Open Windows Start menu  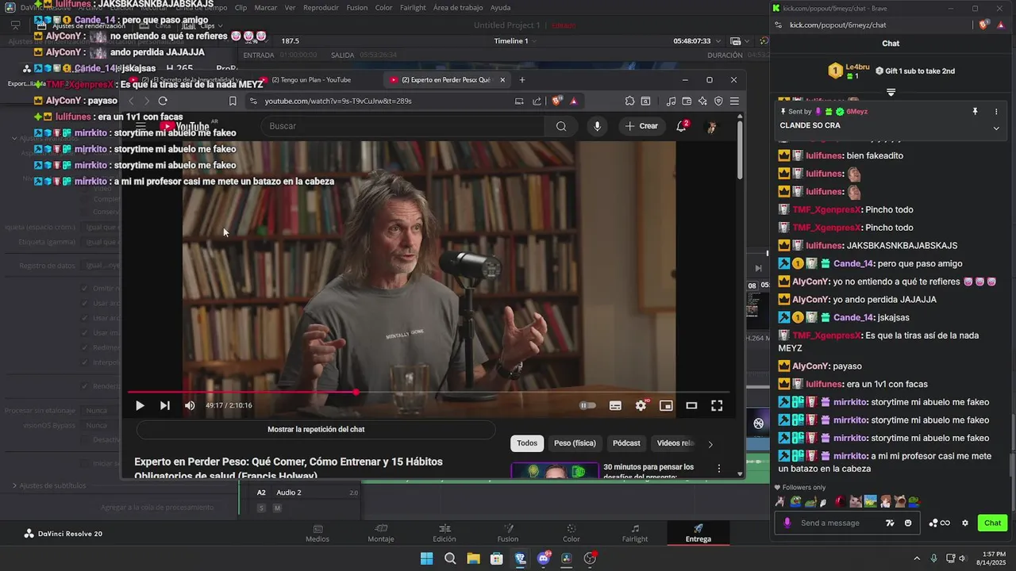click(426, 558)
